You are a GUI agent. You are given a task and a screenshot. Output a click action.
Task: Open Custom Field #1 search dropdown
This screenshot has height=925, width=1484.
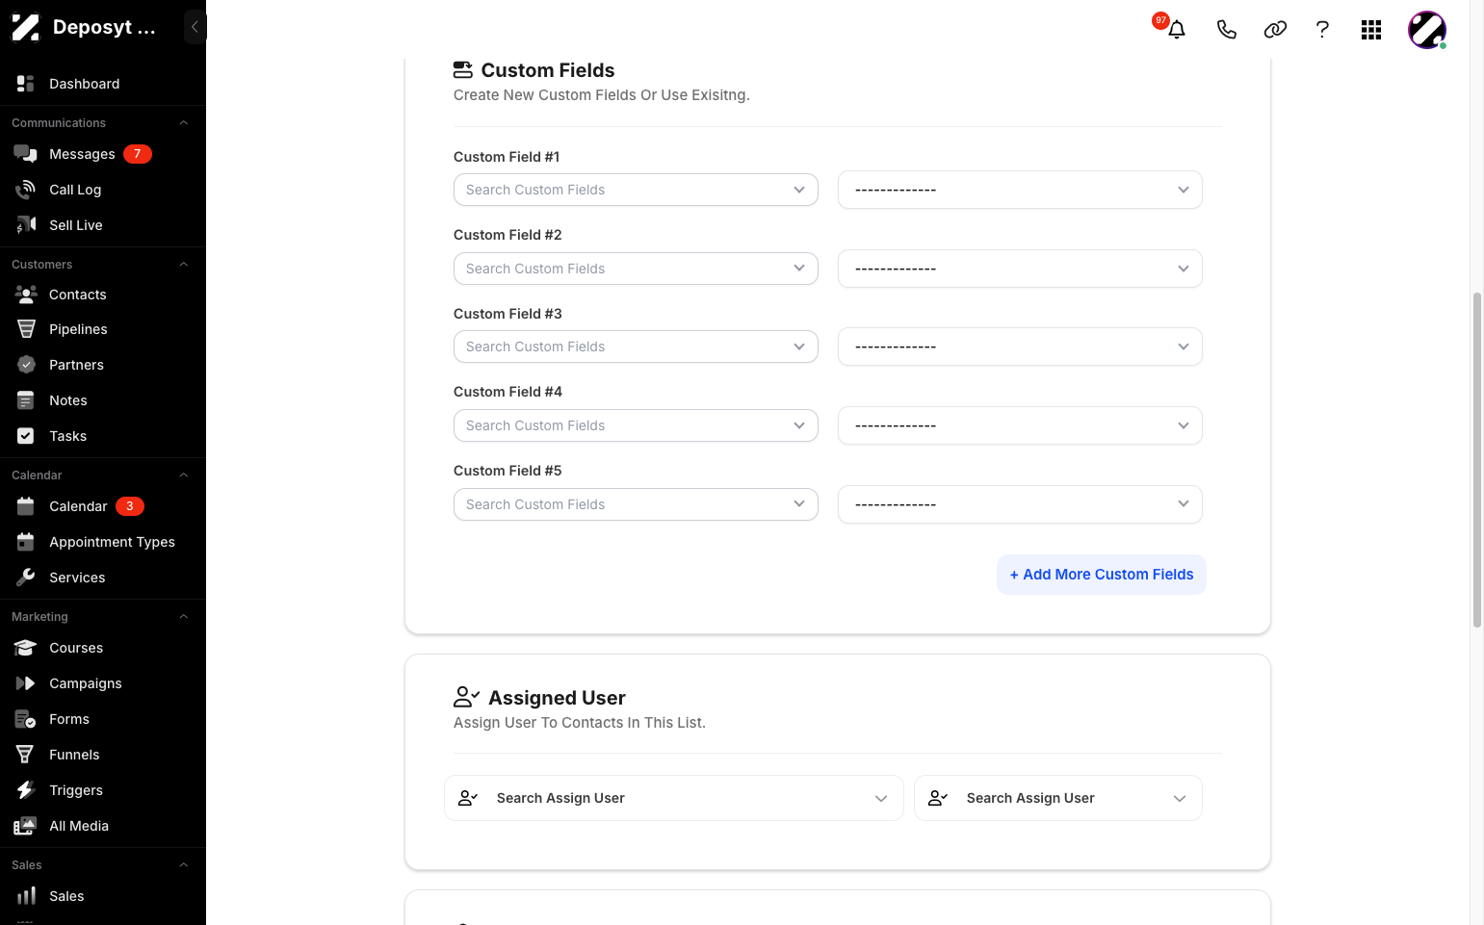click(x=636, y=190)
